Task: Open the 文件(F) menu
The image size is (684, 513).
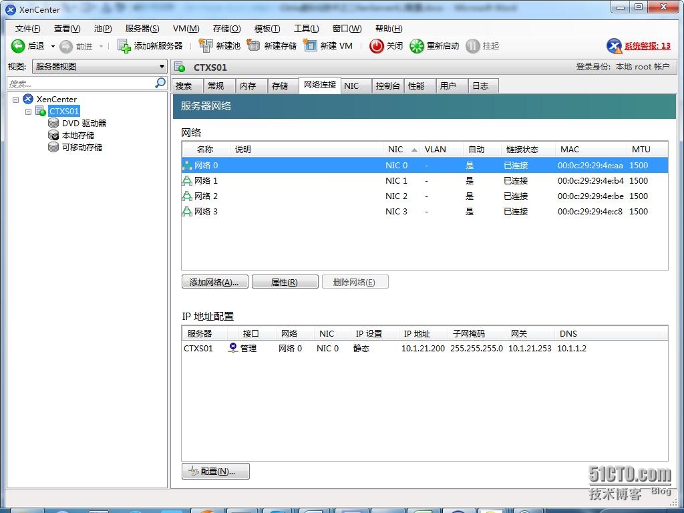Action: [27, 28]
